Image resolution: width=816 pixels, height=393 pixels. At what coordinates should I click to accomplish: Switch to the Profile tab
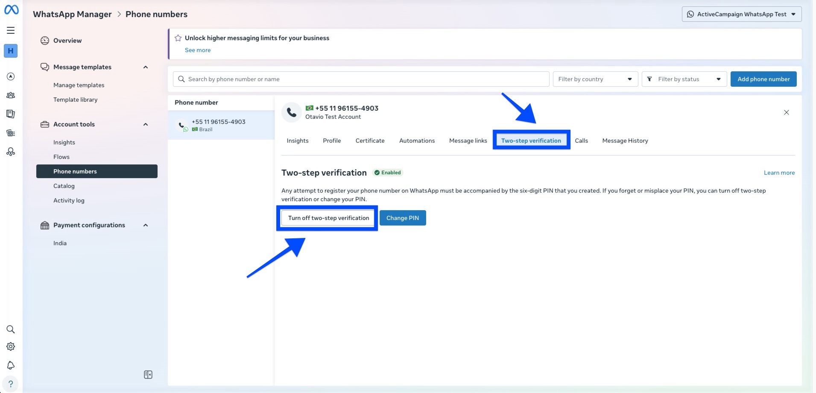332,141
